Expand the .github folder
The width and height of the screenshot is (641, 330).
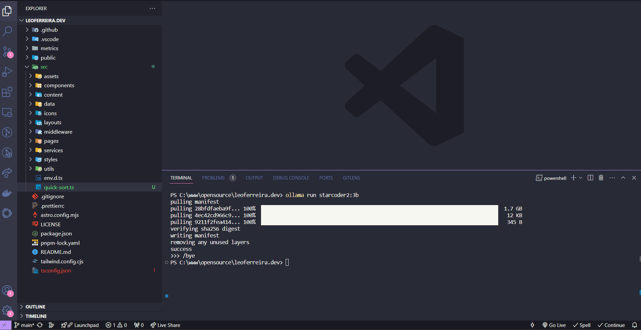click(x=90, y=30)
